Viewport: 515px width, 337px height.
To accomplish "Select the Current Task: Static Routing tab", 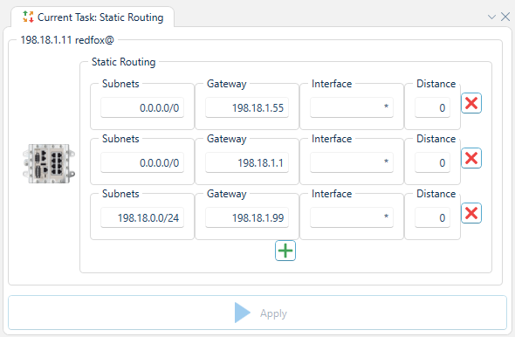I will pyautogui.click(x=93, y=17).
